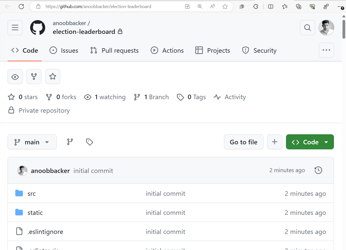346x250 pixels.
Task: Open initial commit message in src row
Action: pos(165,194)
